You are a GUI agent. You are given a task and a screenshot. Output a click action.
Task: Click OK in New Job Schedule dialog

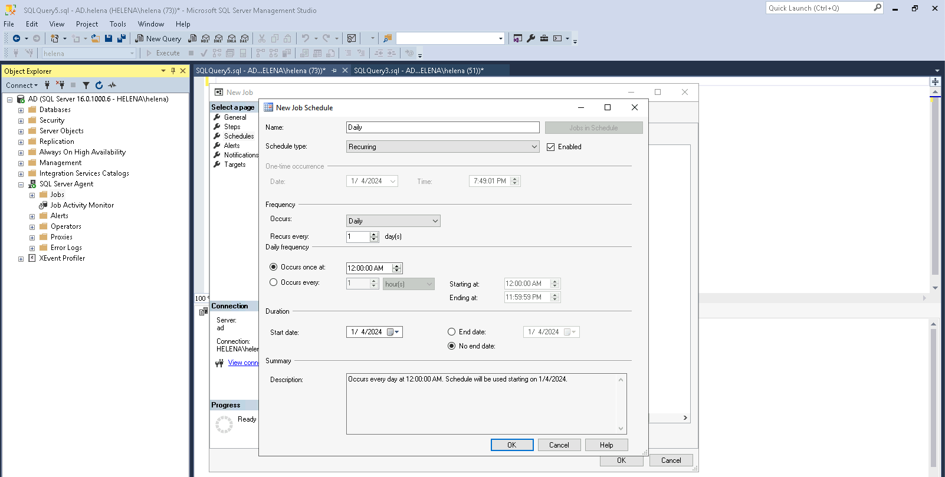click(511, 445)
